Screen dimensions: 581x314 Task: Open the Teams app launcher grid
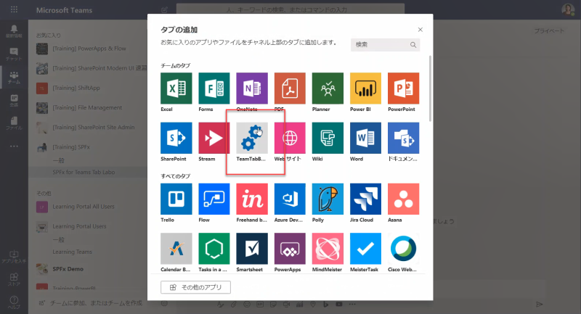(x=14, y=9)
